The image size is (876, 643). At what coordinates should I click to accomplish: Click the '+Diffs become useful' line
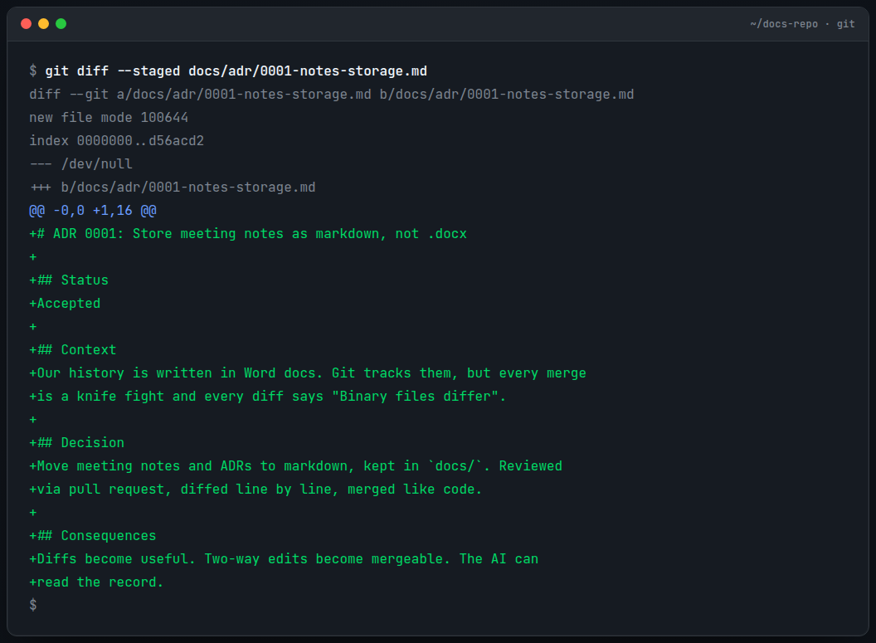pos(284,558)
